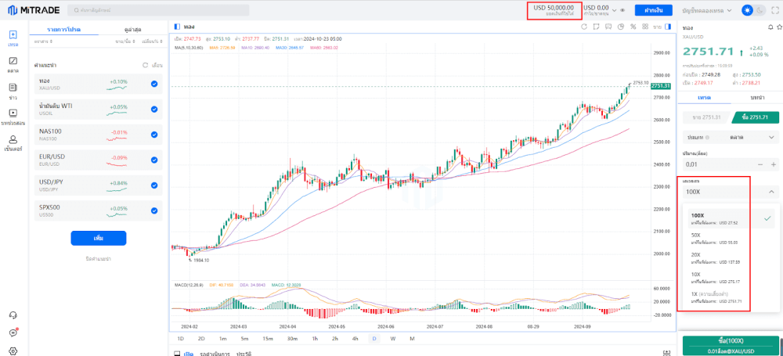Click the blue deposit button in header
The image size is (783, 356).
pyautogui.click(x=653, y=10)
